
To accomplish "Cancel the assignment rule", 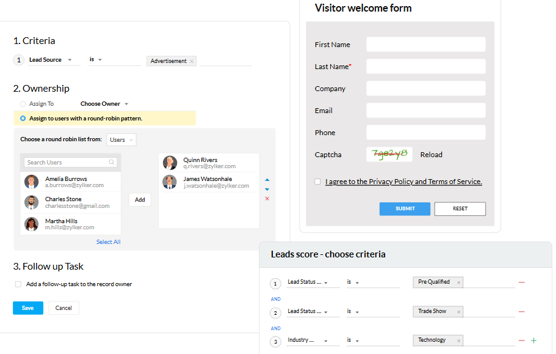I will [63, 308].
